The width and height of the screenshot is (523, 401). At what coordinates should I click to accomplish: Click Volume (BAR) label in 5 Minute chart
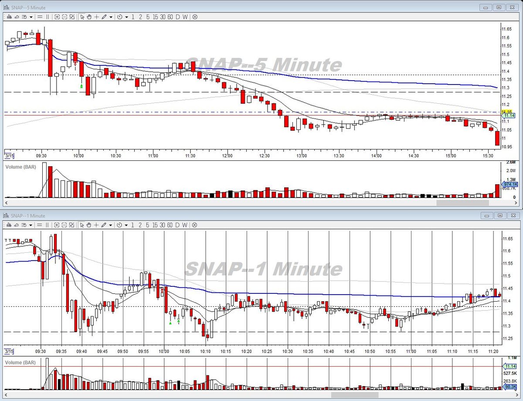20,167
